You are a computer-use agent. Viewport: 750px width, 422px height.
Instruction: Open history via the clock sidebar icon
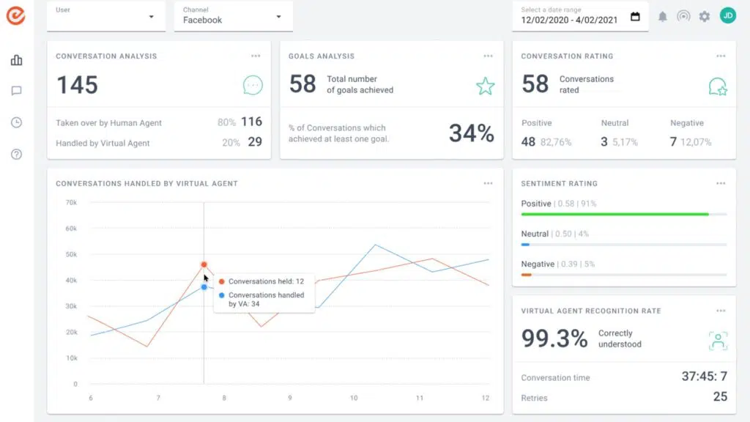tap(16, 123)
